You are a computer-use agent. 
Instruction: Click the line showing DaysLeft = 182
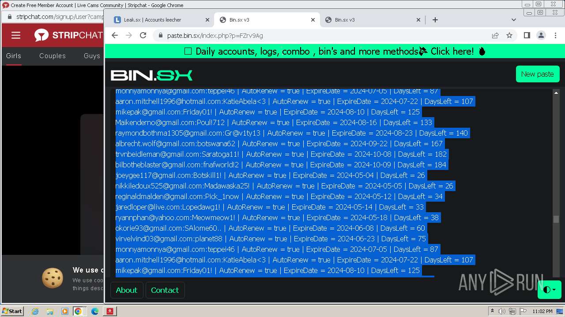(x=282, y=154)
